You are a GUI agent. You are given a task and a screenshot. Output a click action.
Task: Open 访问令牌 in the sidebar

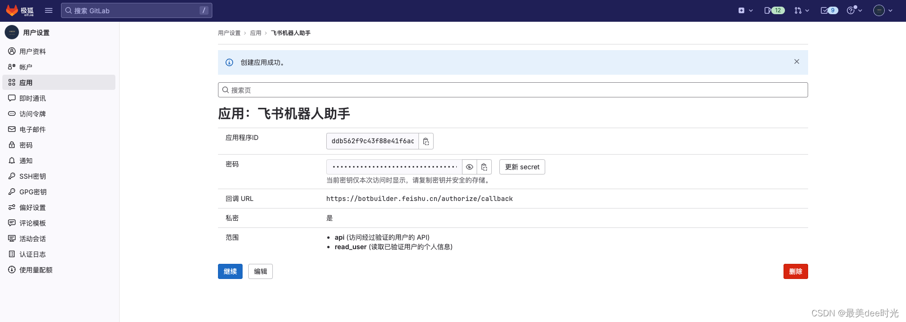click(x=59, y=113)
